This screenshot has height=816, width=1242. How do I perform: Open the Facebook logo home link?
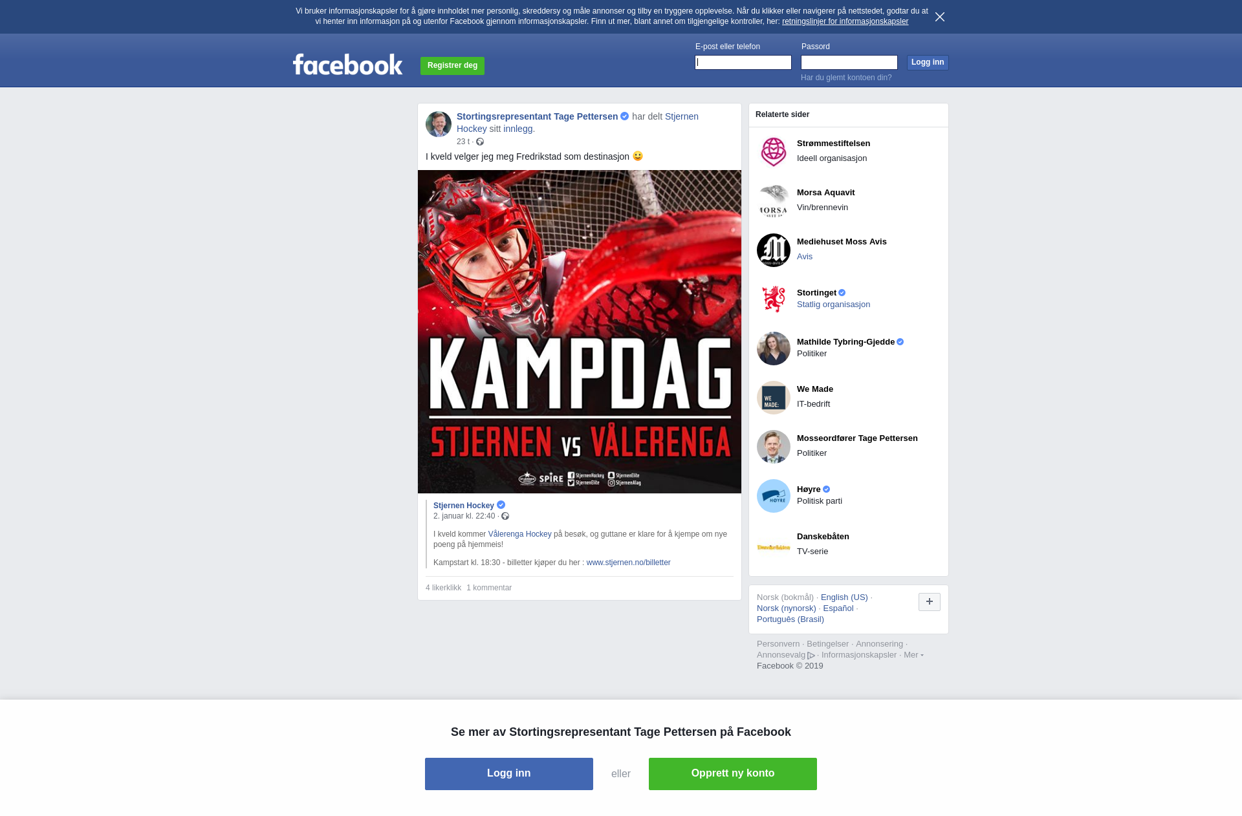click(347, 65)
